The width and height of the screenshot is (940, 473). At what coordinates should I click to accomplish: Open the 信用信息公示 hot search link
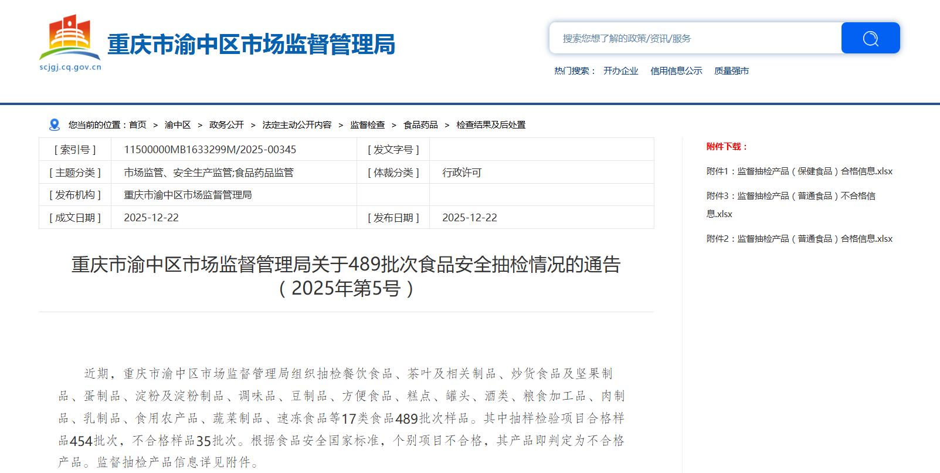(x=676, y=70)
